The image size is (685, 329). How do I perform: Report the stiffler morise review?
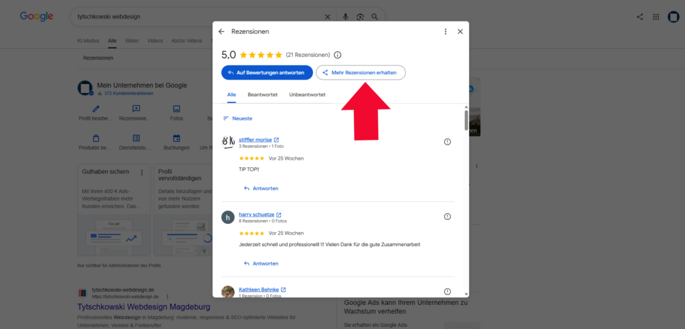tap(447, 142)
